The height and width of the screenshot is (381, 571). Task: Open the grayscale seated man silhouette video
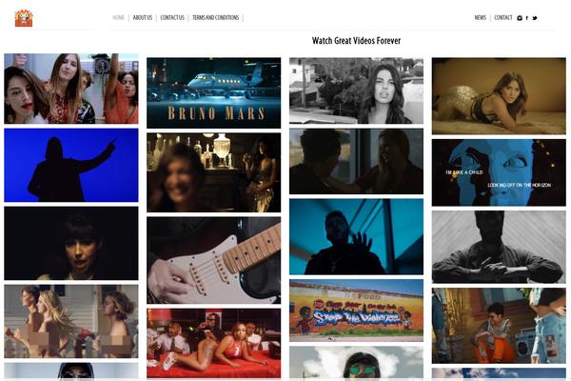pos(499,247)
